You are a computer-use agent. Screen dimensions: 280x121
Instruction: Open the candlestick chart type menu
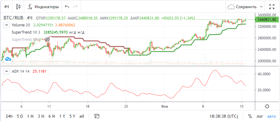click(x=18, y=7)
